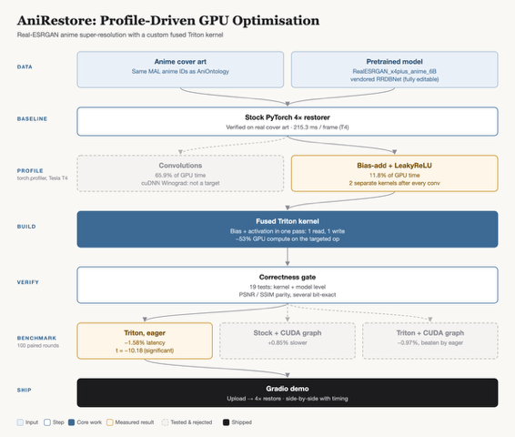The width and height of the screenshot is (515, 437).
Task: Click 'Upload → 4× restore · side-by-side with timing' text
Action: point(288,399)
